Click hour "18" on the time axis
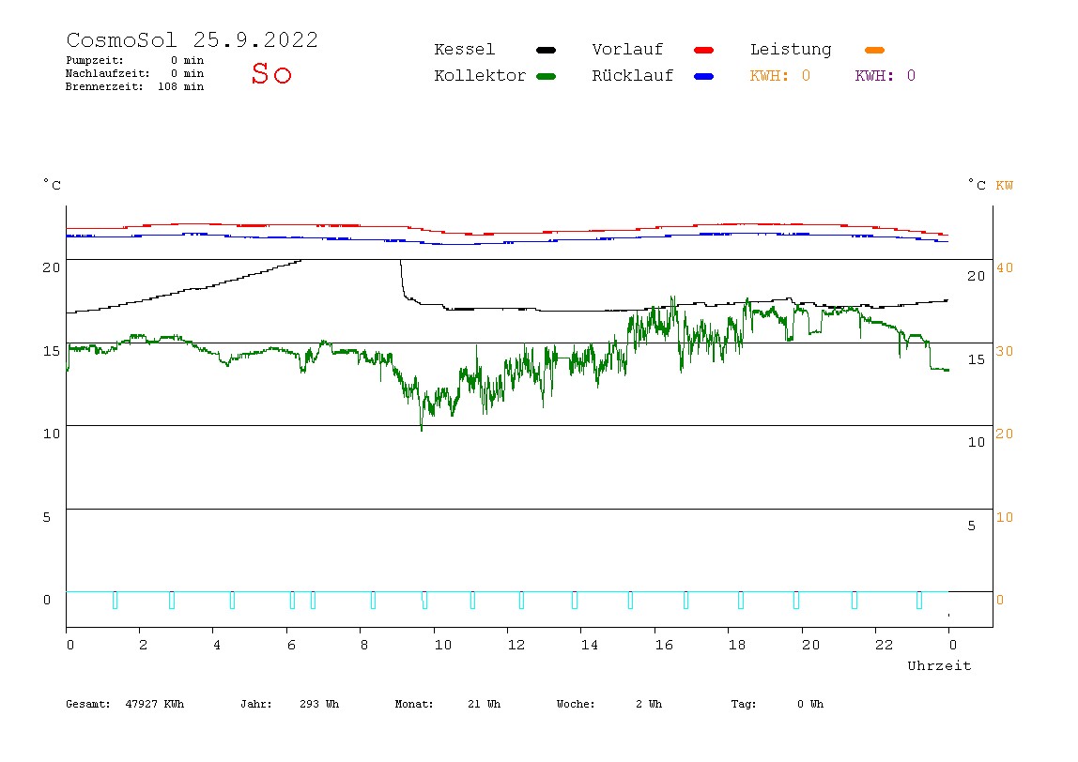The height and width of the screenshot is (762, 1078). point(737,646)
